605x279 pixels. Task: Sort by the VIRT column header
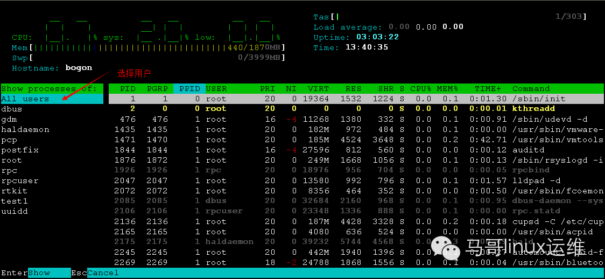pos(319,89)
